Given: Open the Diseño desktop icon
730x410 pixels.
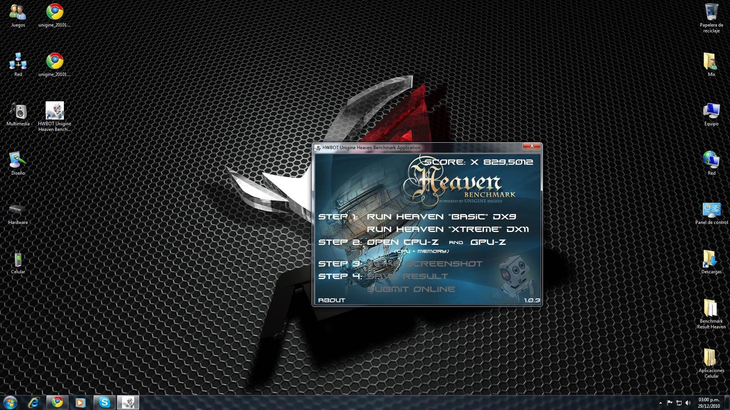Looking at the screenshot, I should (18, 163).
